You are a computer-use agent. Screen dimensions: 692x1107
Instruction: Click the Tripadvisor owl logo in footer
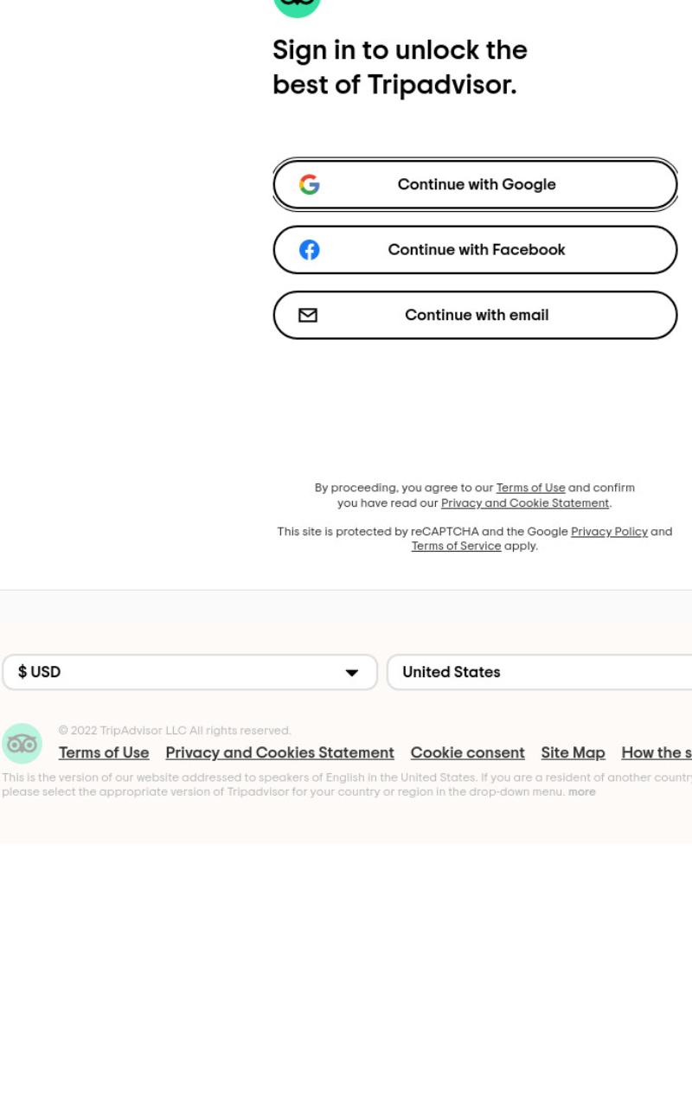(22, 744)
